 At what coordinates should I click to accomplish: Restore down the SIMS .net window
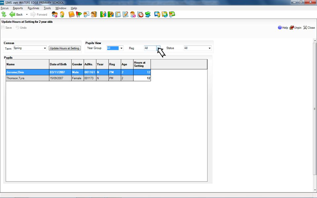click(301, 2)
